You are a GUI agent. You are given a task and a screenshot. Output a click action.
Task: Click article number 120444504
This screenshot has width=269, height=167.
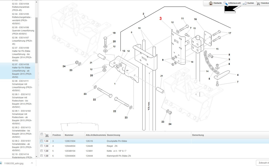point(70,146)
